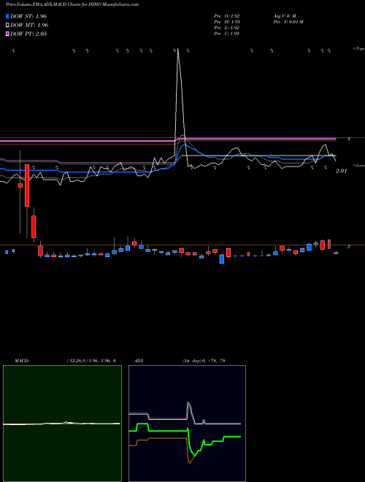Click the 'Pre V: 0.01 M' volume text
The image size is (365, 482).
click(x=288, y=22)
